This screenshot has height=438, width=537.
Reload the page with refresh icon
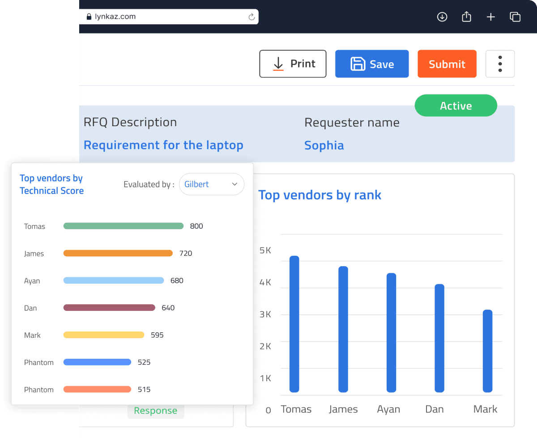[251, 17]
